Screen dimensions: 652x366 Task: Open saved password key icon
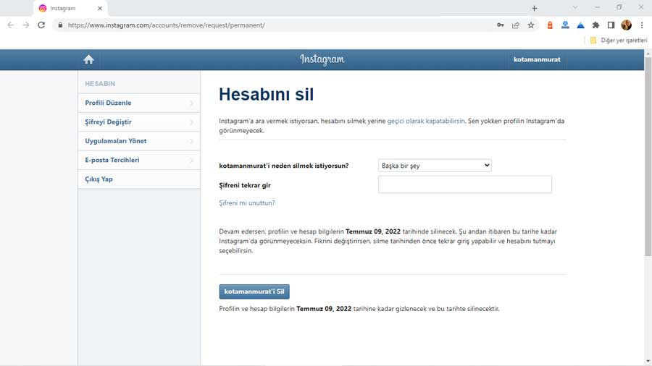pos(500,25)
